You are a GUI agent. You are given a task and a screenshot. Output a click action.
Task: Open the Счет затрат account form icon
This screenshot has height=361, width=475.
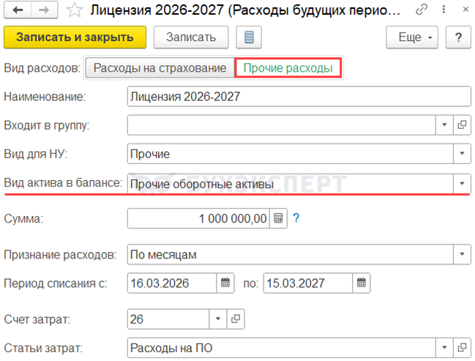236,319
